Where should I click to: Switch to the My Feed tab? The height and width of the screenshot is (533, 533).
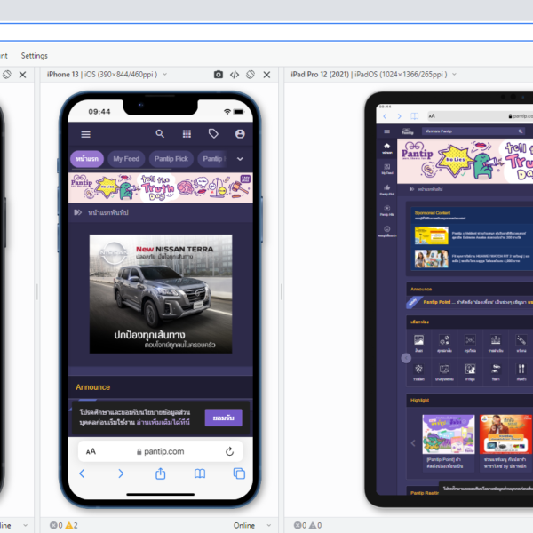(x=126, y=159)
